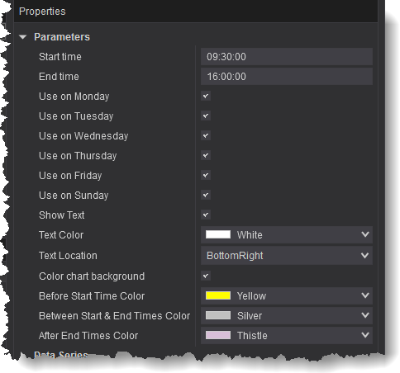Open the Text Color dropdown arrow
Image resolution: width=400 pixels, height=373 pixels.
pos(365,234)
